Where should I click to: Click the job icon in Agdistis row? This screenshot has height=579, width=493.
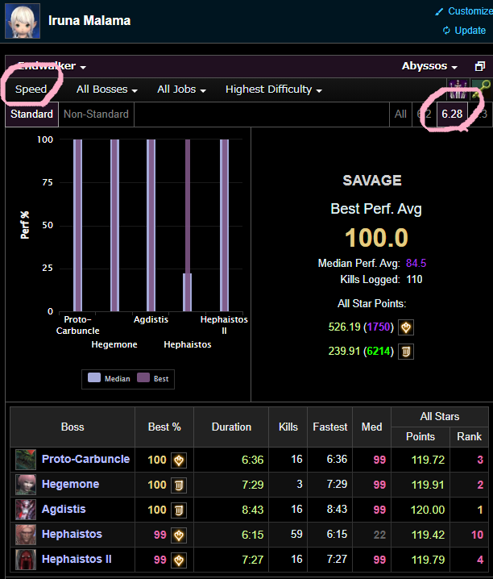[x=179, y=510]
